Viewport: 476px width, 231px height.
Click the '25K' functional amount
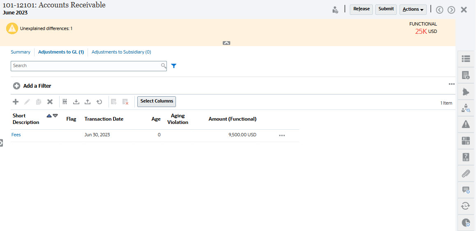click(421, 31)
